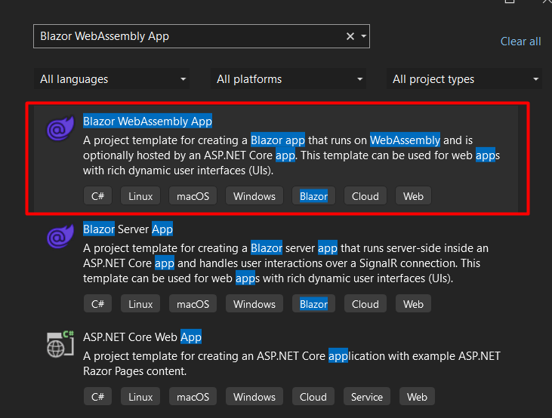
Task: Select the ASP.NET Core Web App template title
Action: tap(142, 337)
